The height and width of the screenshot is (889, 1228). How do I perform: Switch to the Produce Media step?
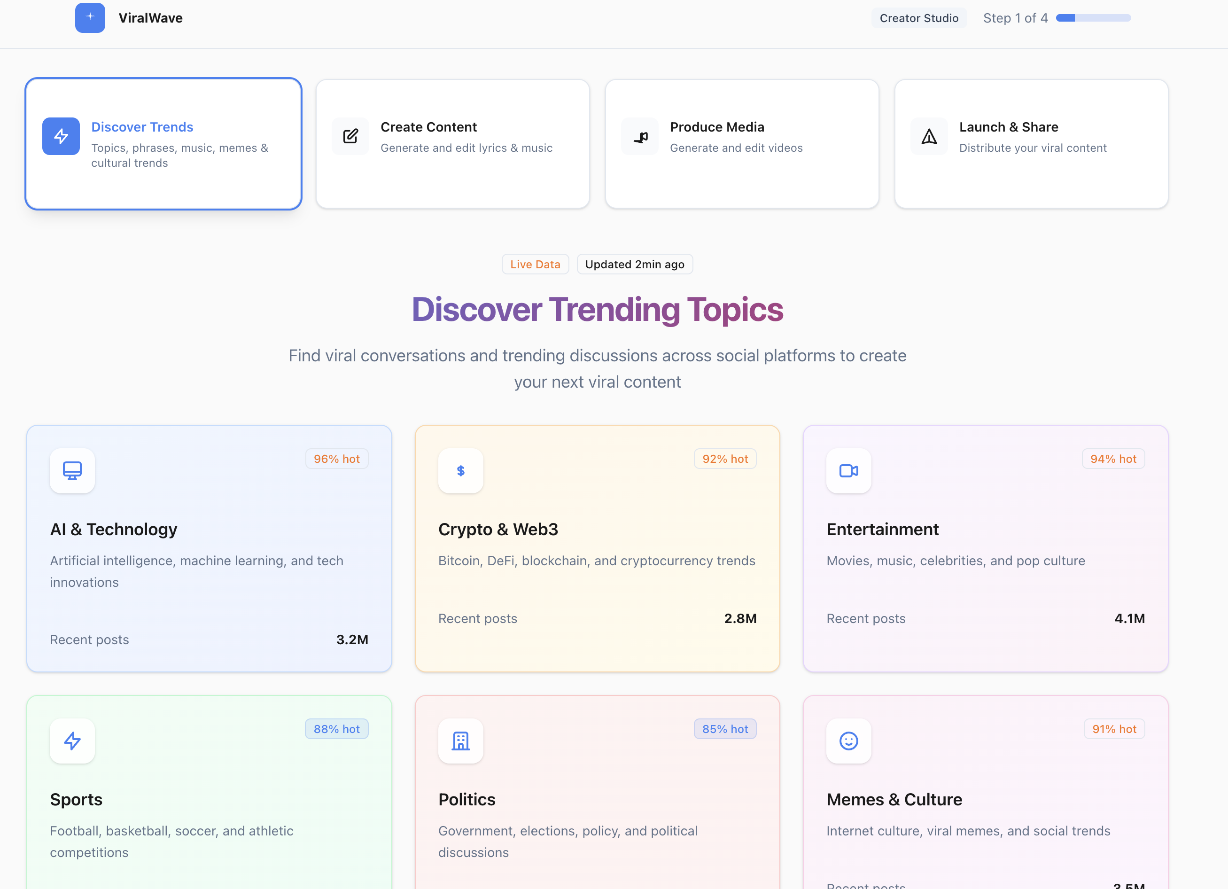pos(742,144)
